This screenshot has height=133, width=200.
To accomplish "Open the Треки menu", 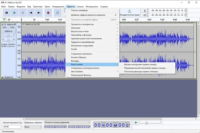I will (x=47, y=7).
